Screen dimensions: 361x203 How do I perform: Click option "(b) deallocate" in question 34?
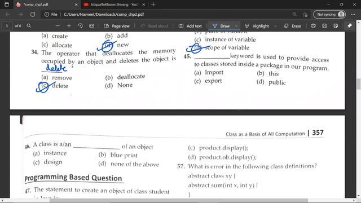(125, 77)
